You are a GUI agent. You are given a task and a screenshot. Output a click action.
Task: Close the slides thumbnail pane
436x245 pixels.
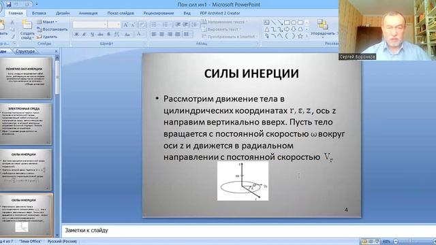point(56,51)
